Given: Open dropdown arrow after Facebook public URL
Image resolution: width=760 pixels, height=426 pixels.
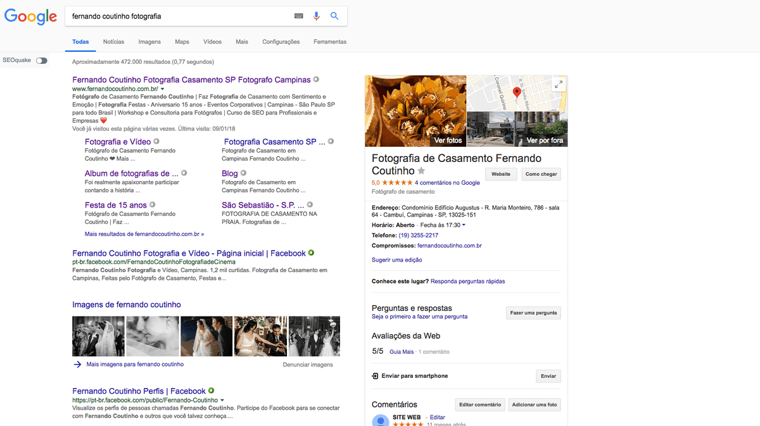Looking at the screenshot, I should coord(222,401).
